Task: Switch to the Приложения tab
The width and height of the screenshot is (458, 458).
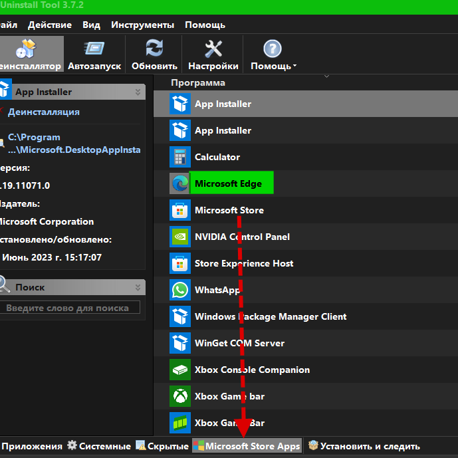Action: (31, 446)
